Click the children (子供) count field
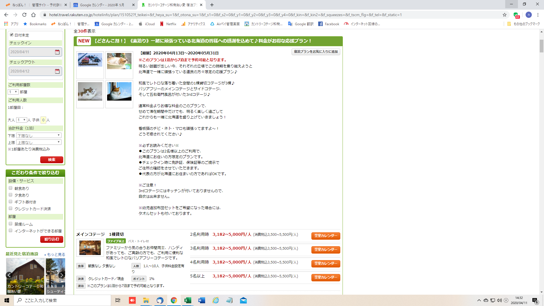Screen dimensions: 544x306 click(43, 120)
